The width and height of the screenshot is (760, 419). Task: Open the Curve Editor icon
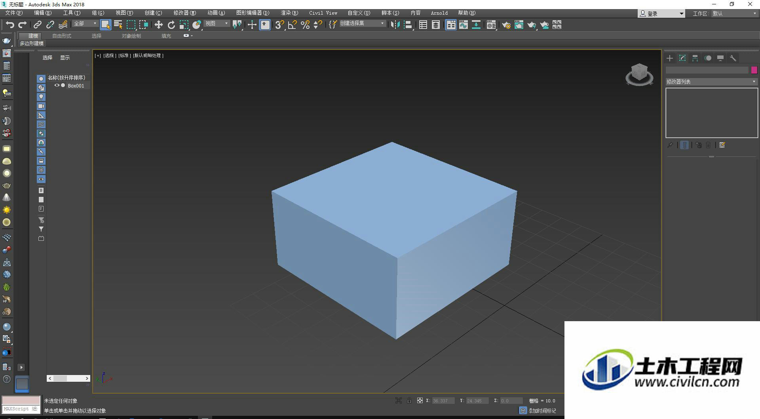pos(464,25)
